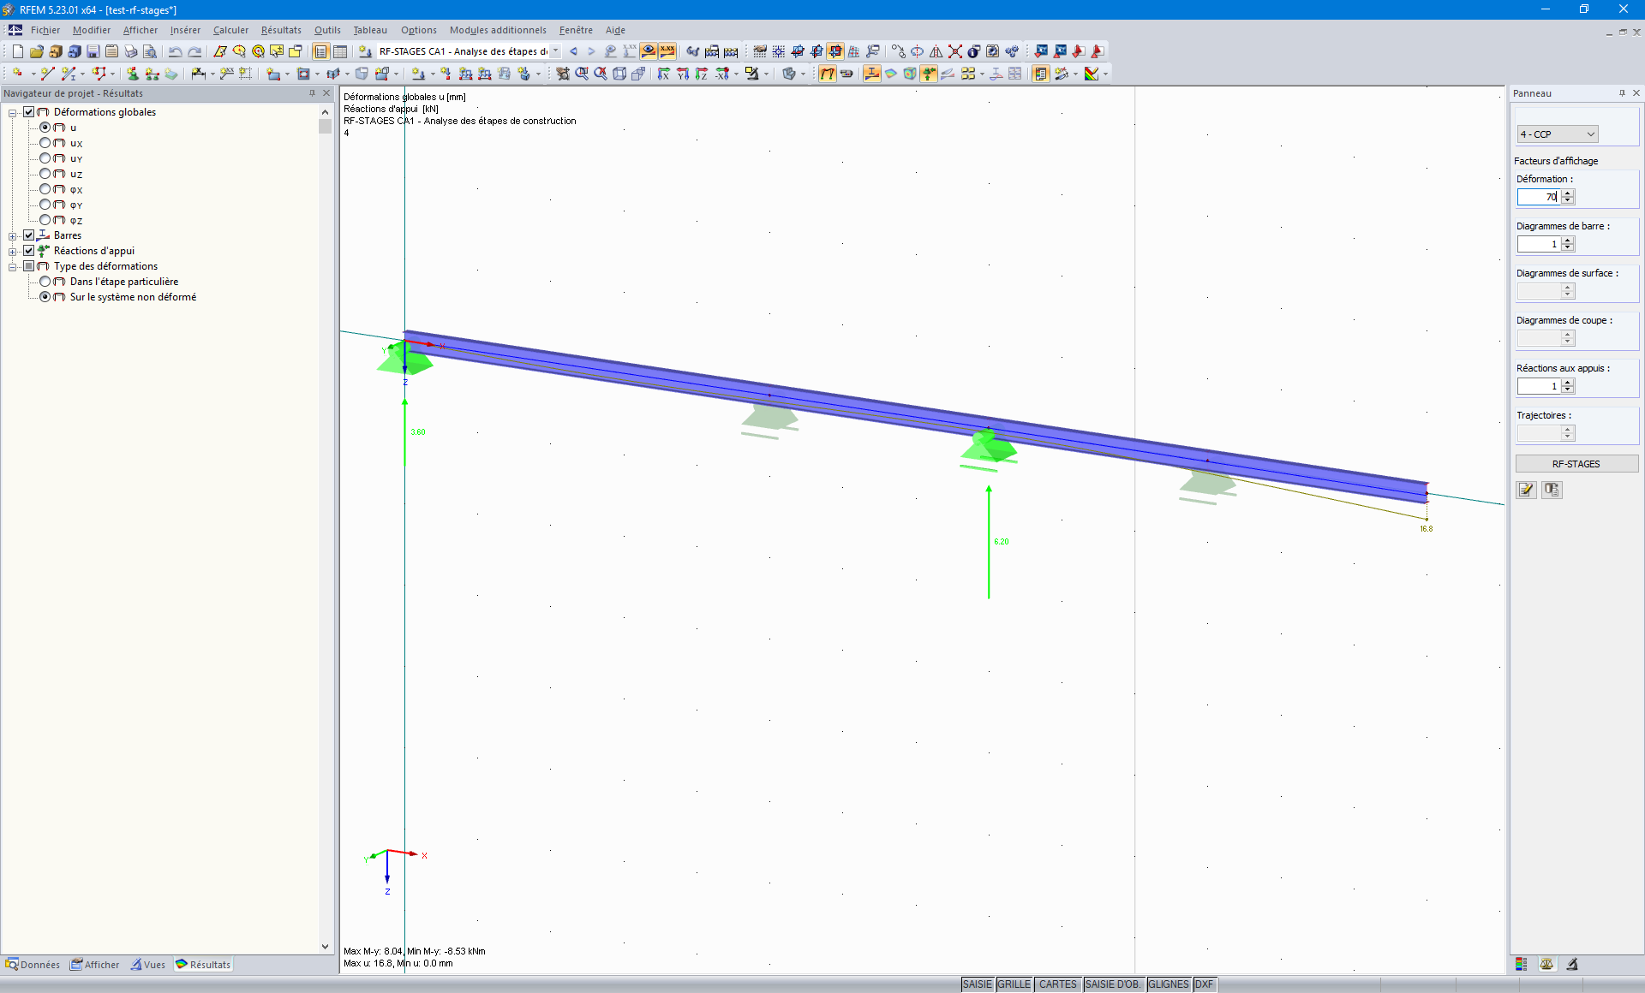Image resolution: width=1645 pixels, height=993 pixels.
Task: Click previous load case arrow
Action: click(574, 51)
